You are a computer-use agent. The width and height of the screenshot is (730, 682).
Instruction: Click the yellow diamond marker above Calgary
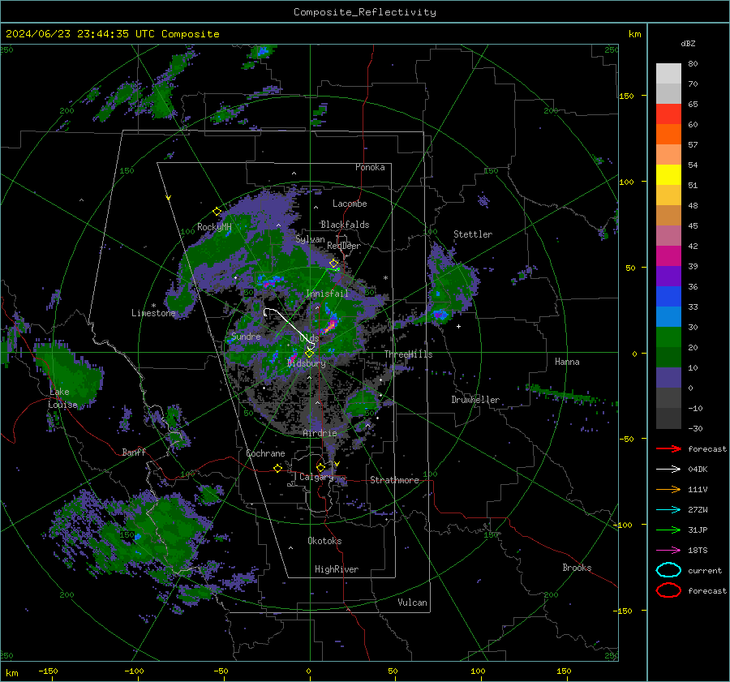pyautogui.click(x=320, y=467)
